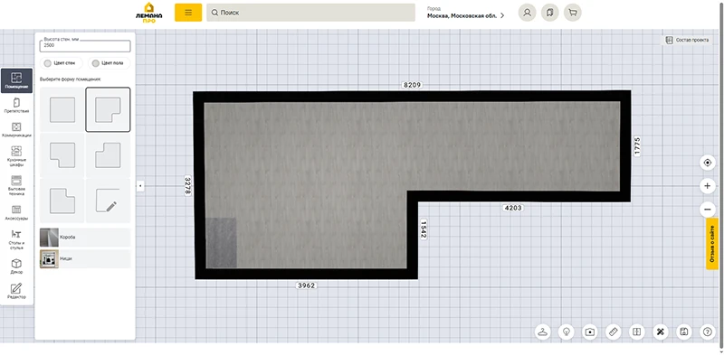Image resolution: width=724 pixels, height=355 pixels.
Task: Click the 4203 wall dimension label
Action: (x=513, y=209)
